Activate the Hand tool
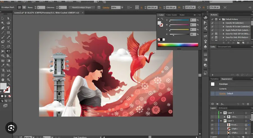253x138 pixels. point(3,79)
